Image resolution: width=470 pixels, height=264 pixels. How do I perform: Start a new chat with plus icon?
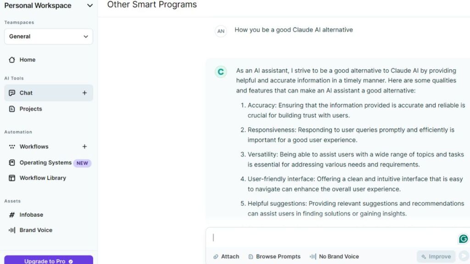click(84, 93)
